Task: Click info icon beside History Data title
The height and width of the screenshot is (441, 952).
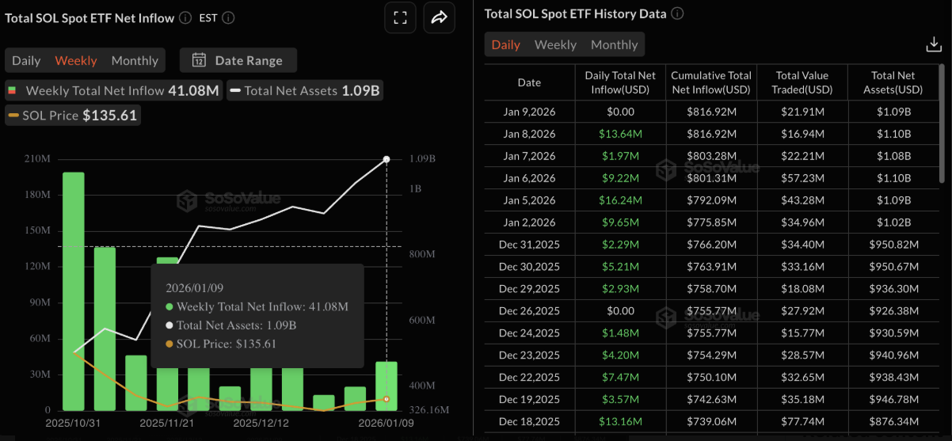Action: 677,13
